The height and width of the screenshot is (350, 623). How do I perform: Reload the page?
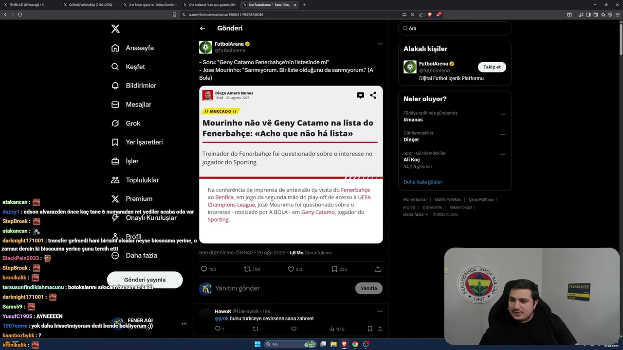(x=20, y=15)
